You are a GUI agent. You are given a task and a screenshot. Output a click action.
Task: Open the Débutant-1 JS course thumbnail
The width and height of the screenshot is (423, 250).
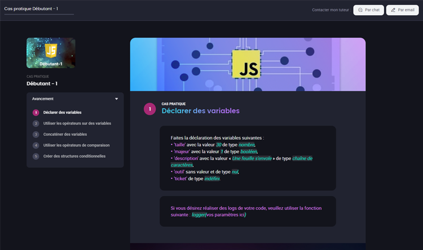(51, 53)
